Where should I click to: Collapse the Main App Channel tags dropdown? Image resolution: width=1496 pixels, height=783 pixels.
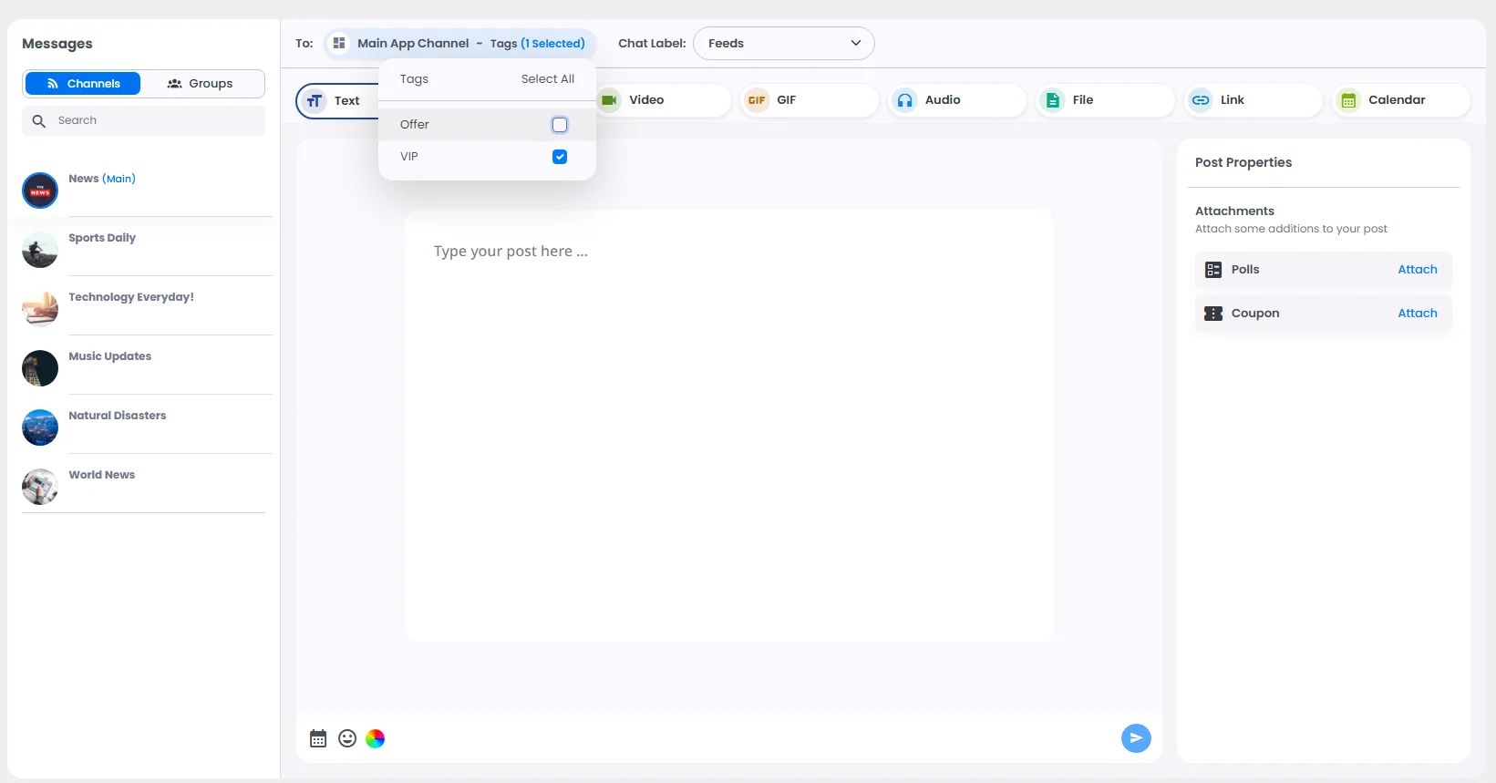pos(460,43)
